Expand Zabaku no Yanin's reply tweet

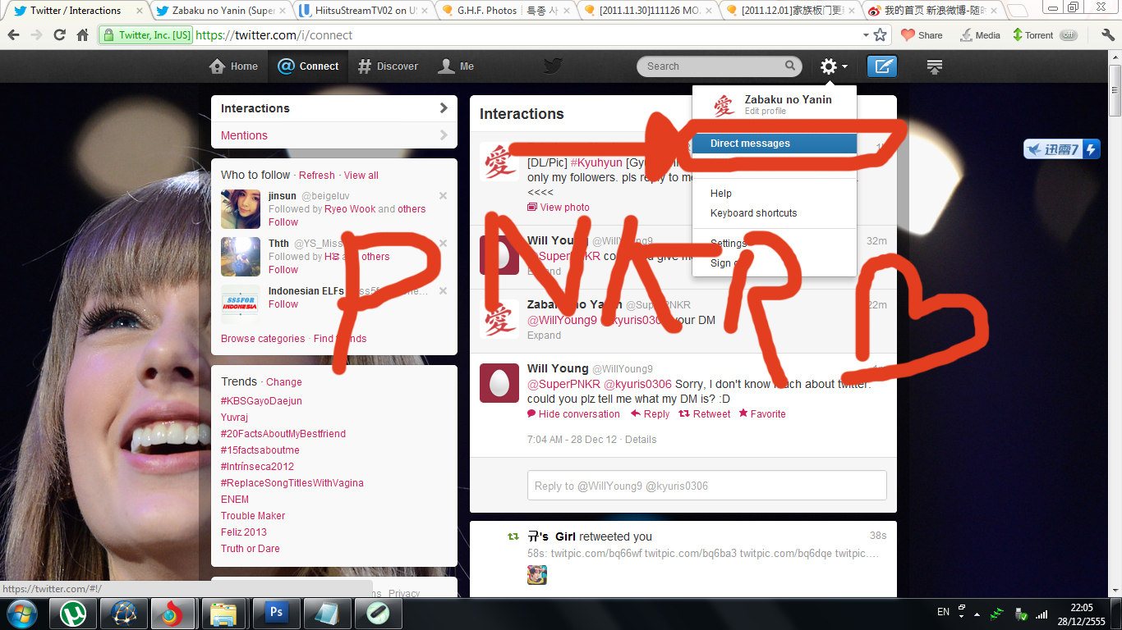point(544,336)
